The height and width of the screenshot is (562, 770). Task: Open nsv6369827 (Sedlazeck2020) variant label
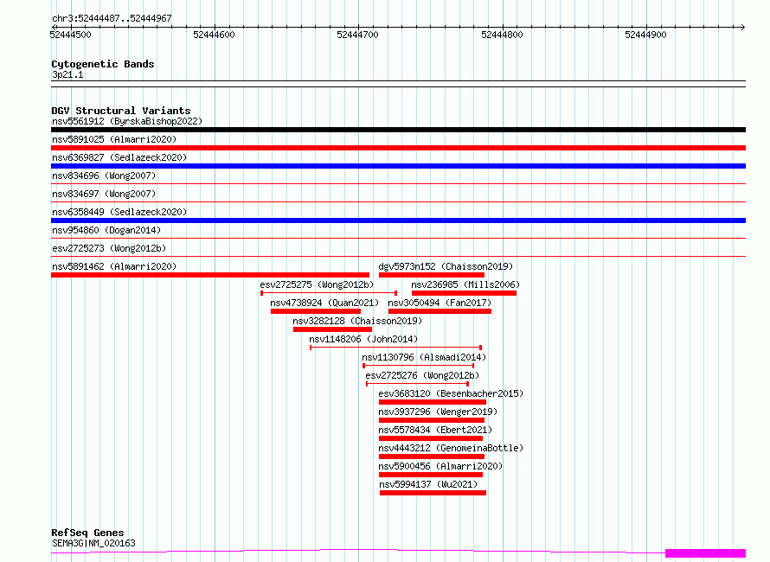(119, 157)
